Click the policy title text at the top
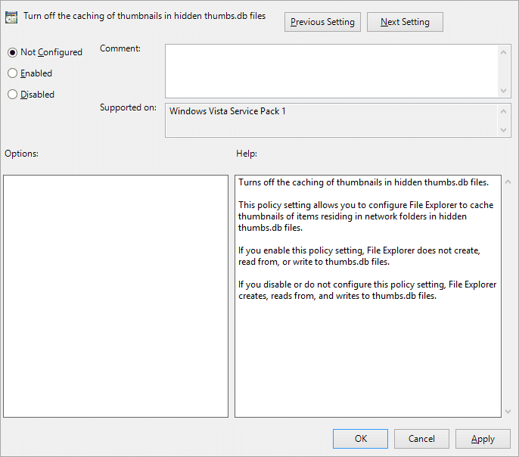Viewport: 519px width, 457px height. coord(145,16)
